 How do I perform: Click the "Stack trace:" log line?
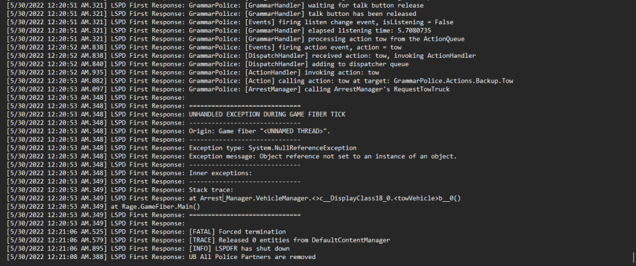pyautogui.click(x=212, y=189)
